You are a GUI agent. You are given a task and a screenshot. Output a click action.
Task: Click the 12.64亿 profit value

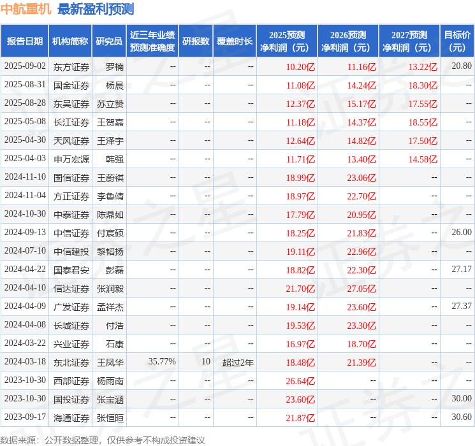click(300, 141)
